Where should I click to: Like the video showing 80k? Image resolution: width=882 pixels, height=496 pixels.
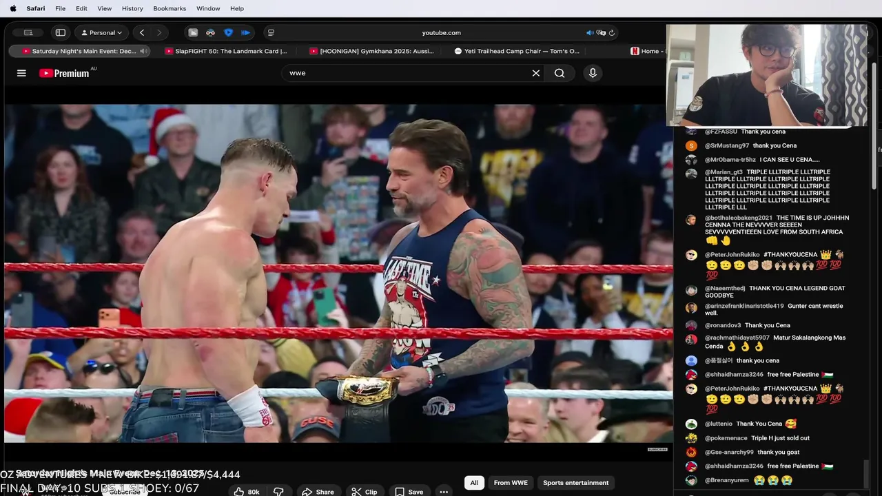[246, 491]
